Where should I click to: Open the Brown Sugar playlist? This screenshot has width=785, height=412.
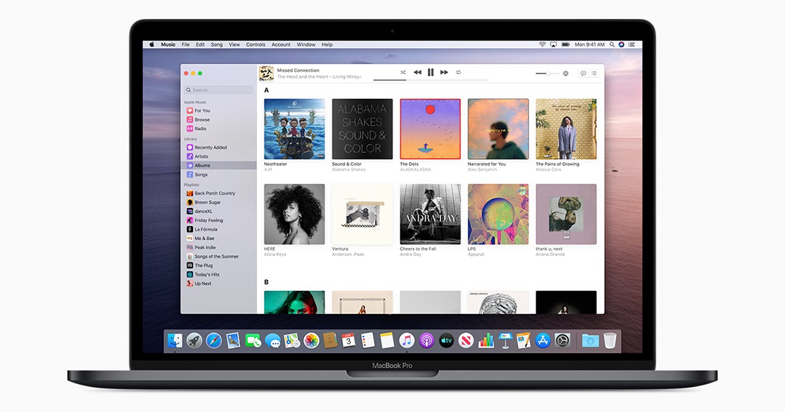[218, 203]
